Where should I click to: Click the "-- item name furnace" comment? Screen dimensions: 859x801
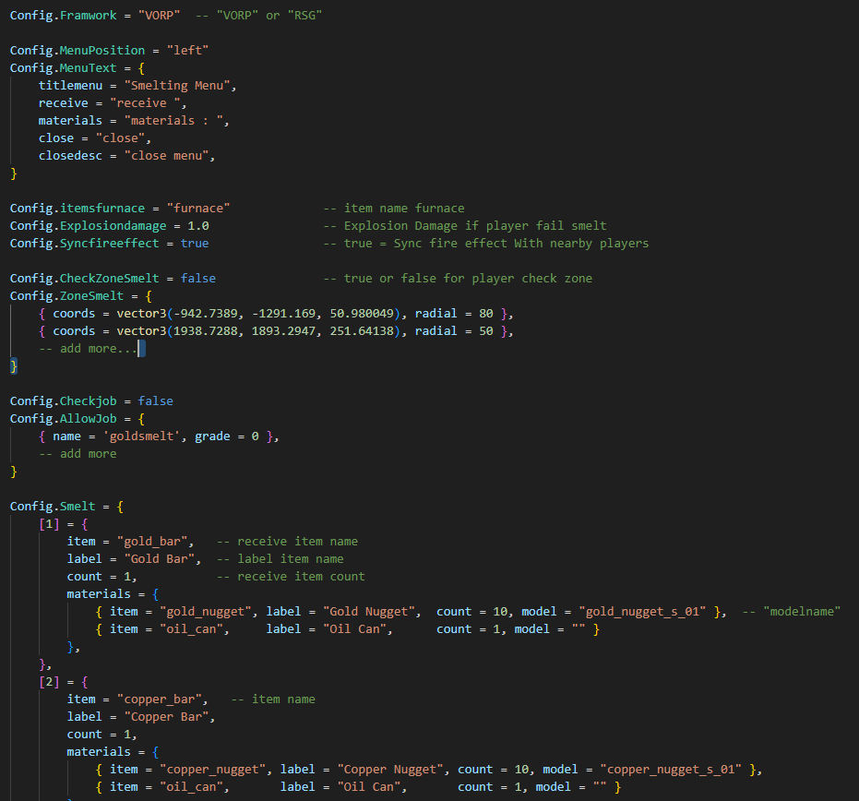tap(394, 209)
